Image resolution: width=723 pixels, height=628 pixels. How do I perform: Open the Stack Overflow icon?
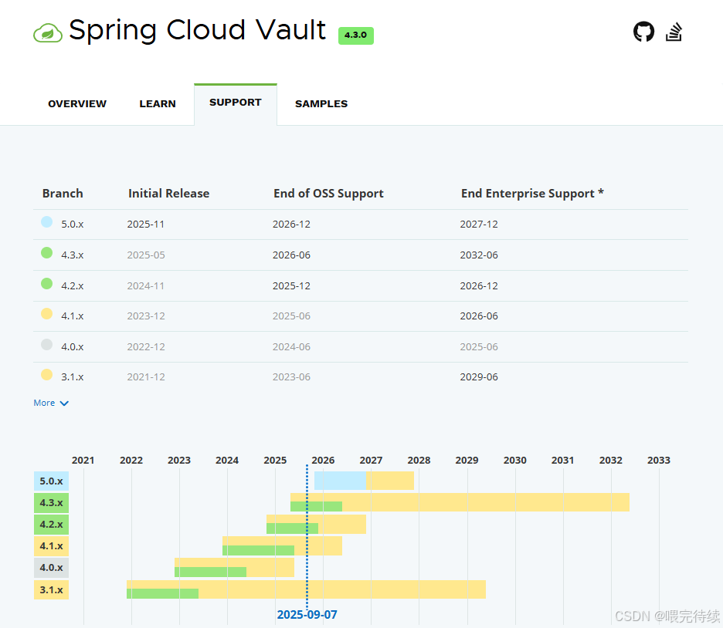tap(674, 32)
